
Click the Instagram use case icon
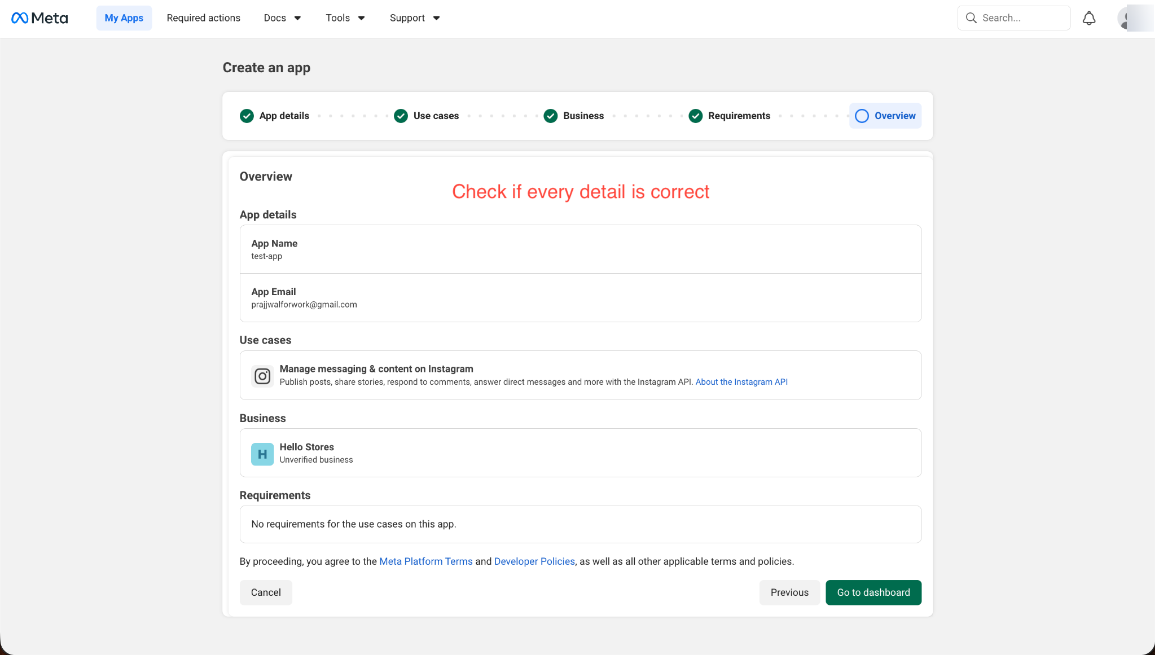point(262,376)
